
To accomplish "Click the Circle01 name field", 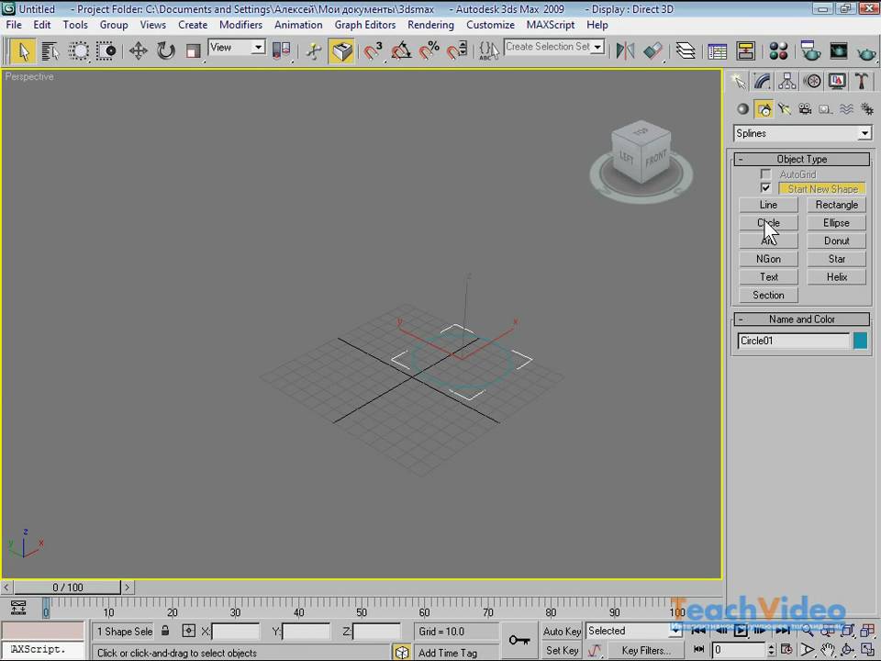I will point(793,341).
